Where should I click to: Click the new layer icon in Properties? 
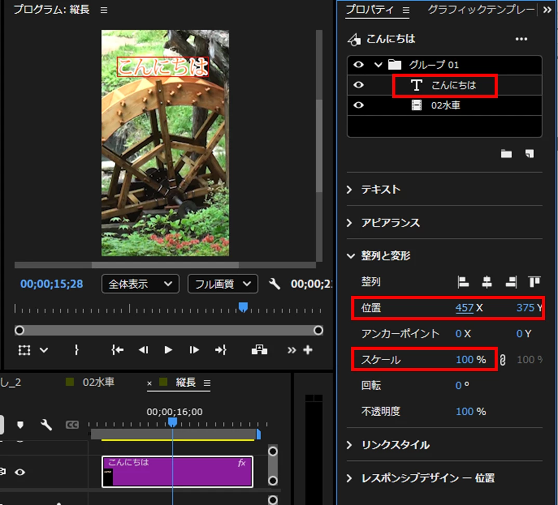[x=529, y=154]
